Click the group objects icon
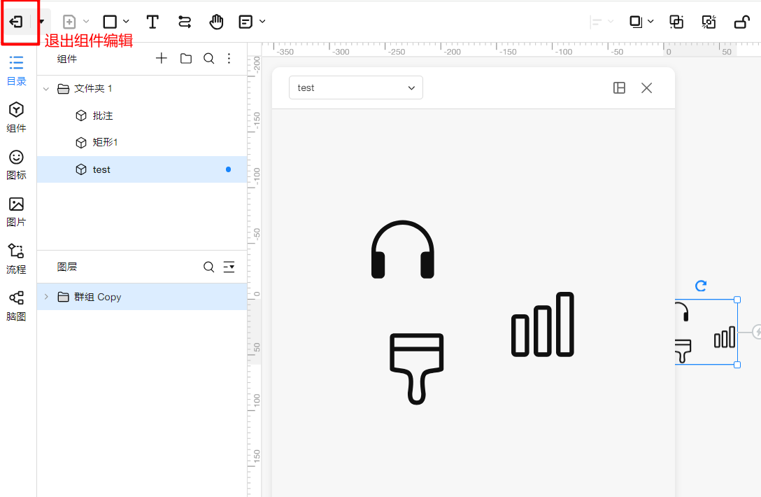This screenshot has height=497, width=761. point(676,22)
